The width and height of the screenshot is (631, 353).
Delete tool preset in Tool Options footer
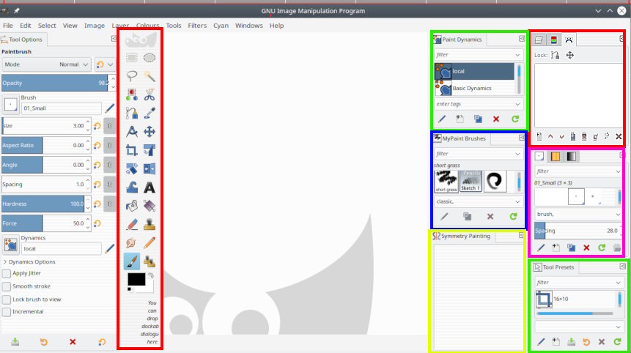tap(73, 342)
